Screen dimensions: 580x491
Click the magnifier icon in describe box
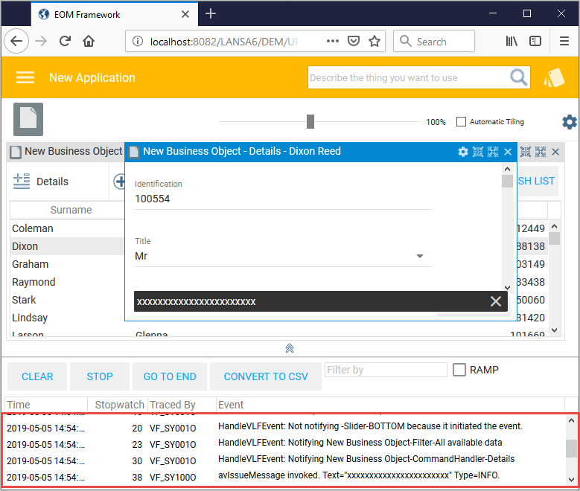pyautogui.click(x=519, y=77)
